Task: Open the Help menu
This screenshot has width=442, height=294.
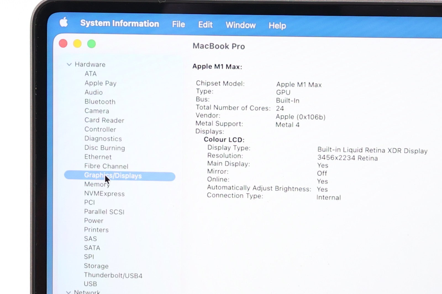Action: click(277, 26)
